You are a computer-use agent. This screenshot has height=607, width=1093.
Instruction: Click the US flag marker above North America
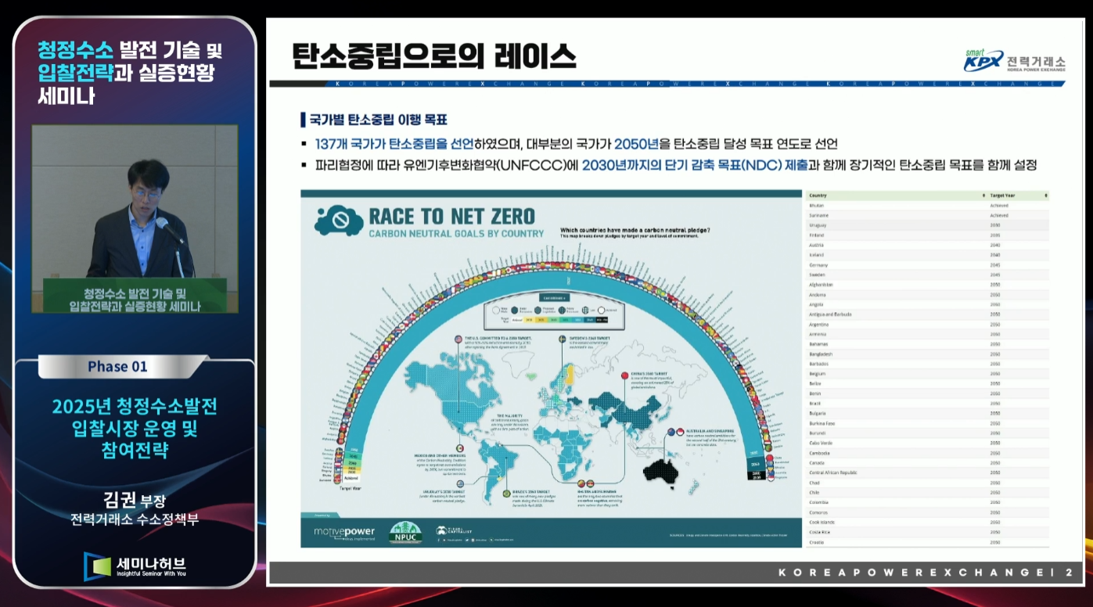click(458, 339)
